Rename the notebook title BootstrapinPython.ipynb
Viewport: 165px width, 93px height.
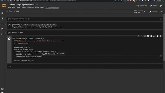[x=23, y=5]
